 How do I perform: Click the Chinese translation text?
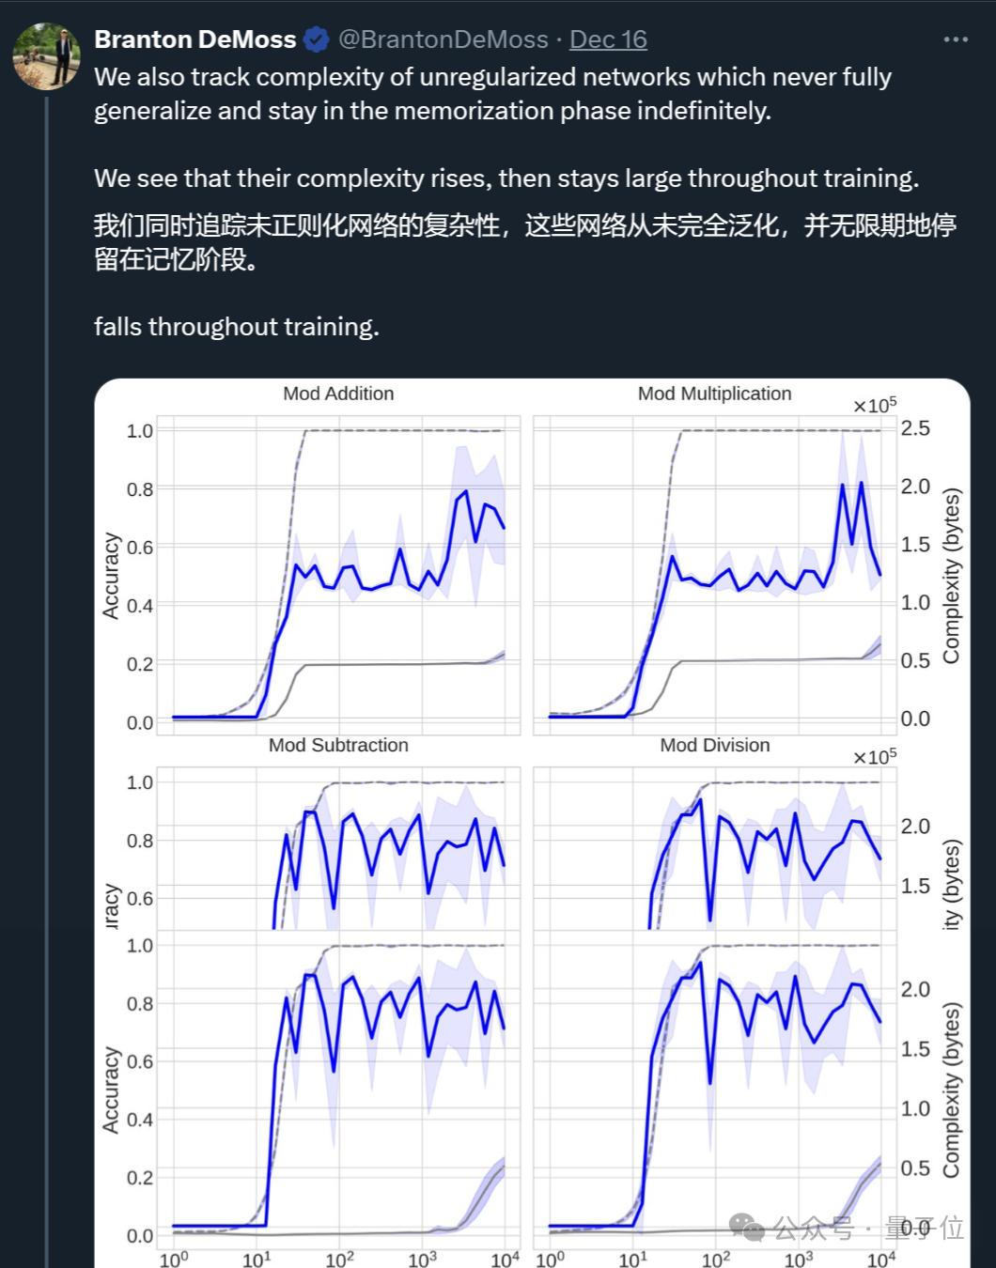coord(524,241)
